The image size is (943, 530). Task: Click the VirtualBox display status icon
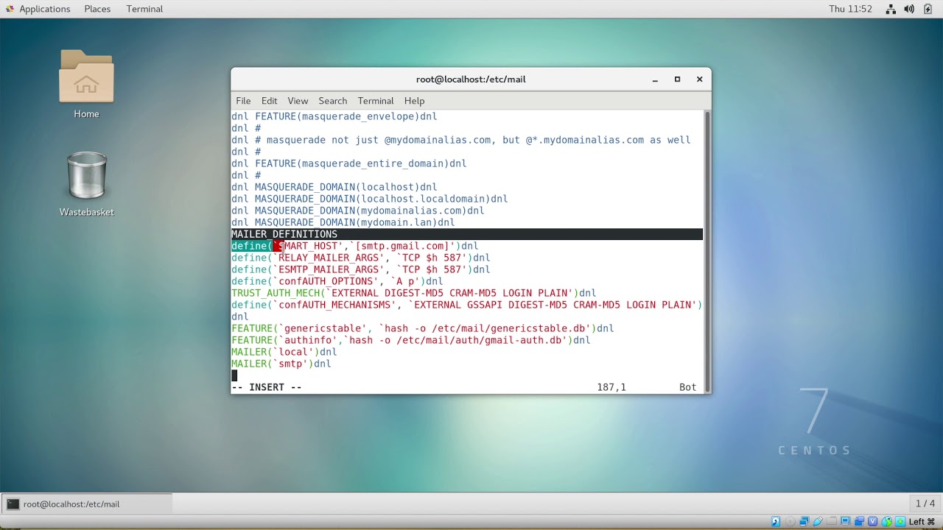pos(845,522)
